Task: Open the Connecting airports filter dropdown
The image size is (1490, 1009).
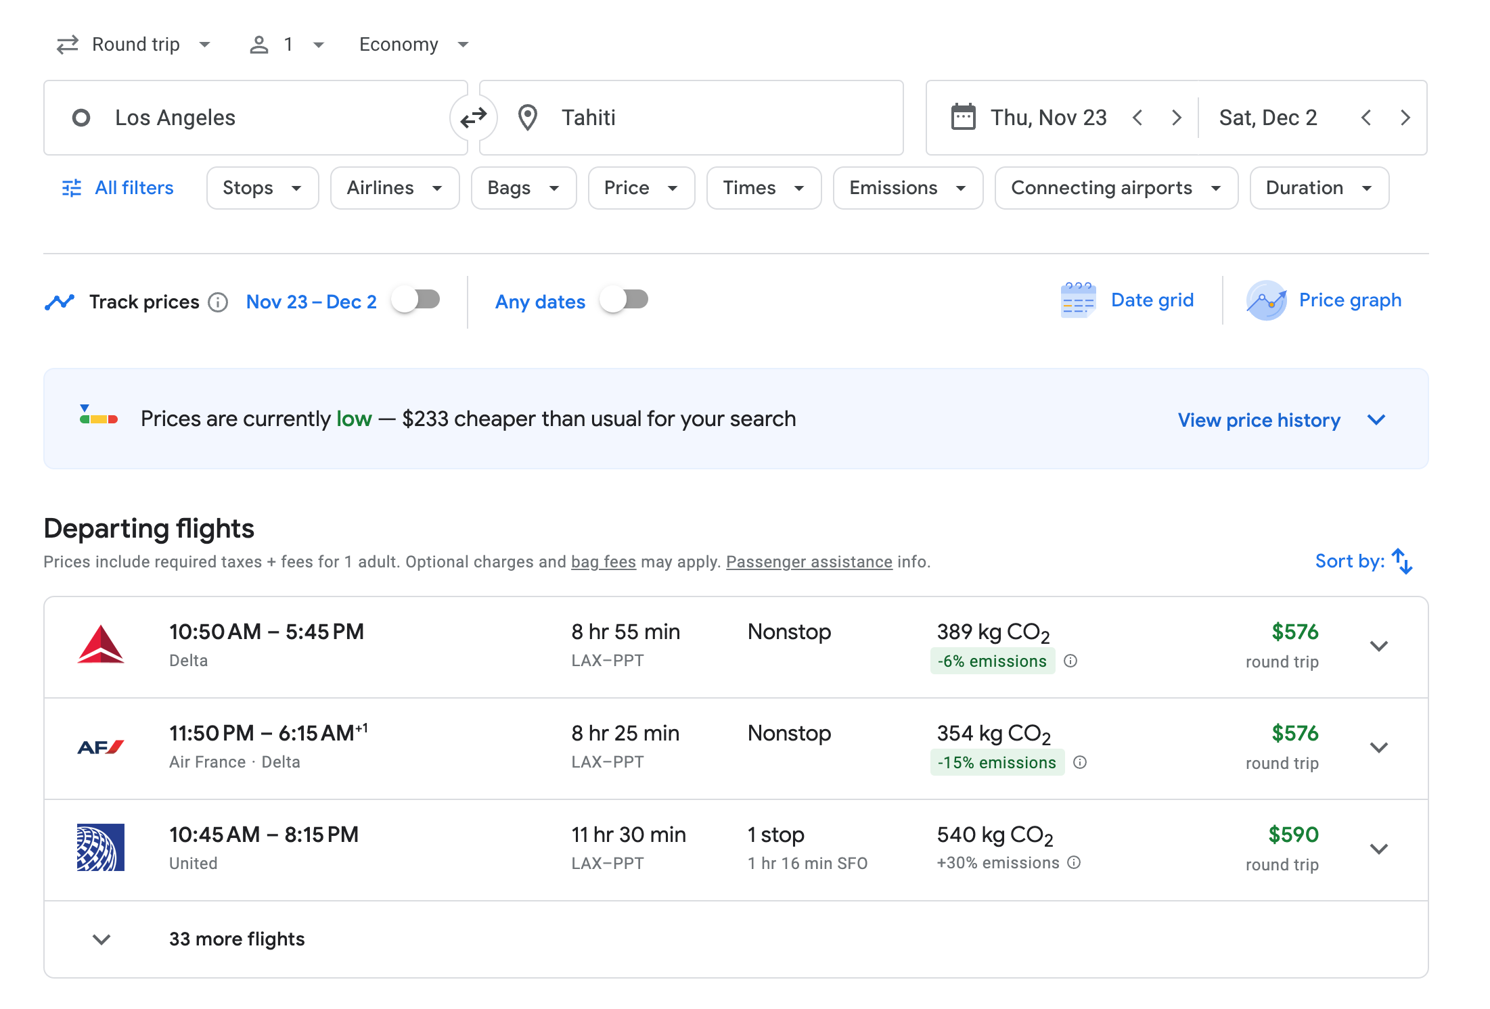Action: point(1116,188)
